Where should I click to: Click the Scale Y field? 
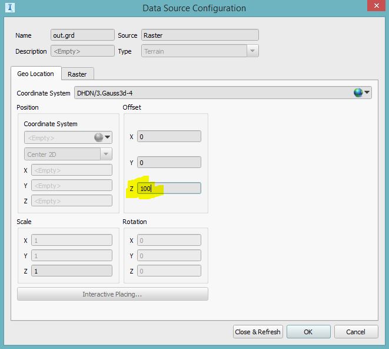click(x=72, y=255)
